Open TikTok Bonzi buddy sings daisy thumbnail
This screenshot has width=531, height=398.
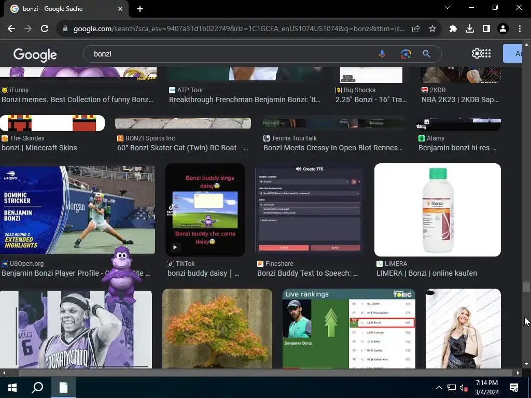(205, 210)
